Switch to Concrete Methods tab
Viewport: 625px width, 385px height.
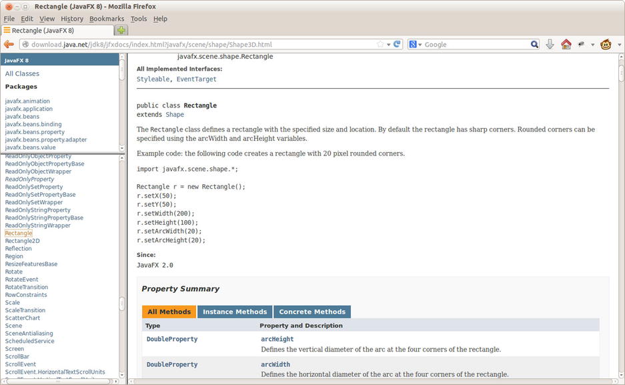[x=311, y=312]
